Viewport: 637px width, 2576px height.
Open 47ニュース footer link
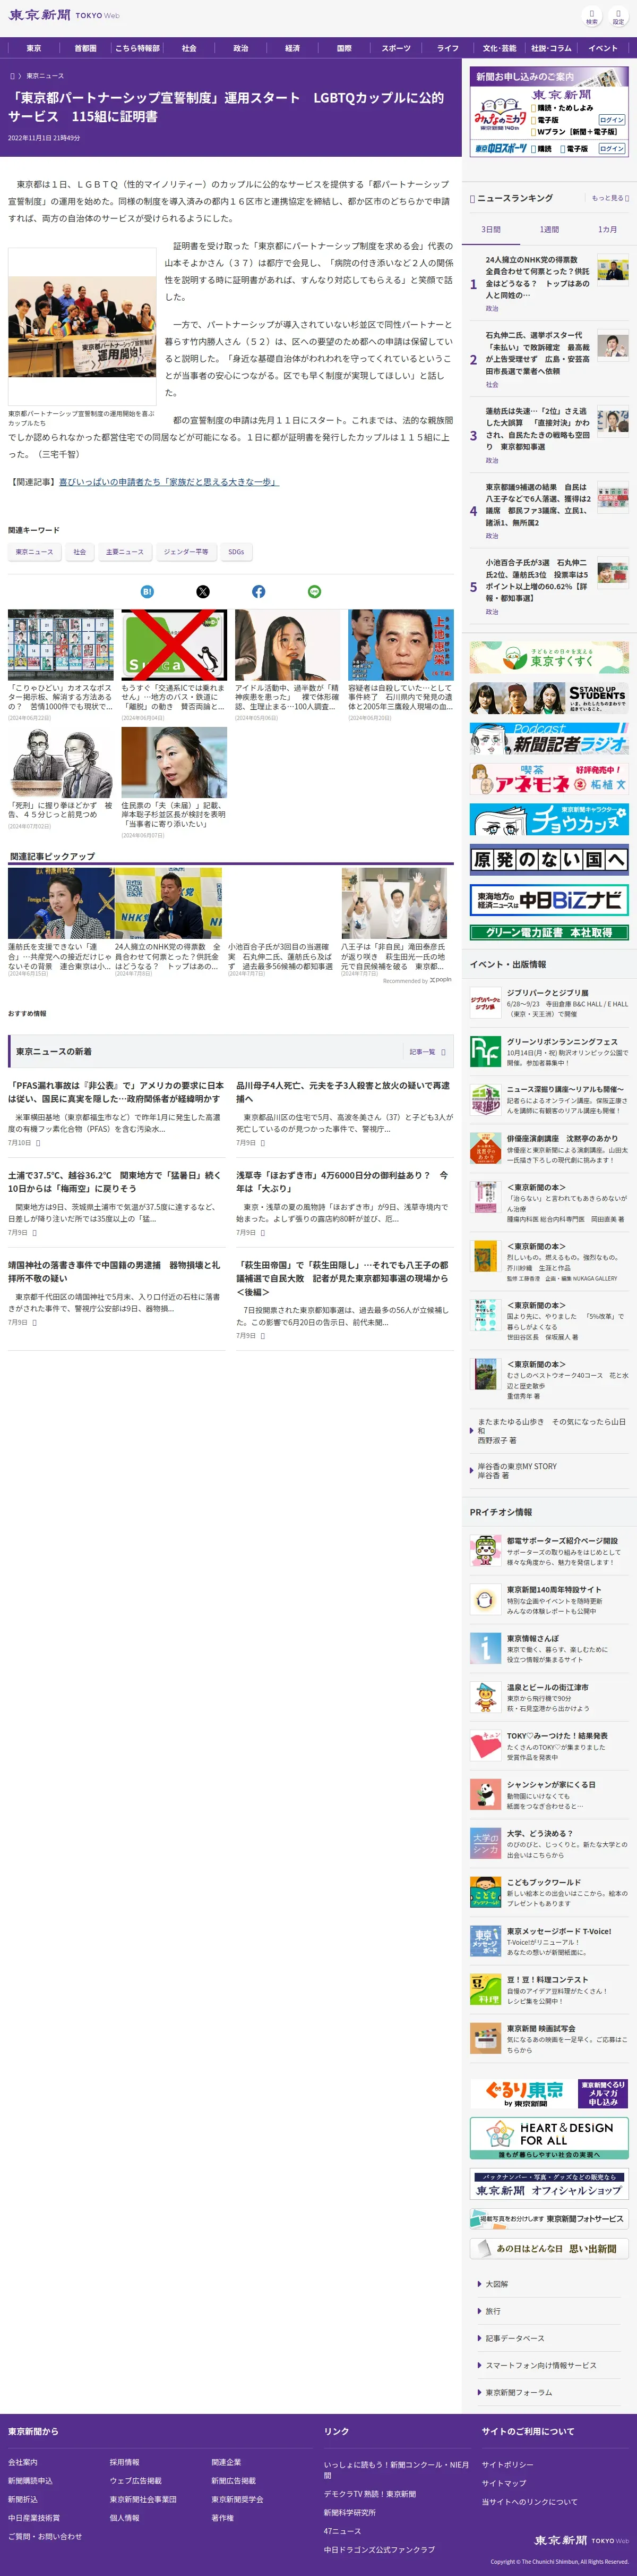(342, 2531)
